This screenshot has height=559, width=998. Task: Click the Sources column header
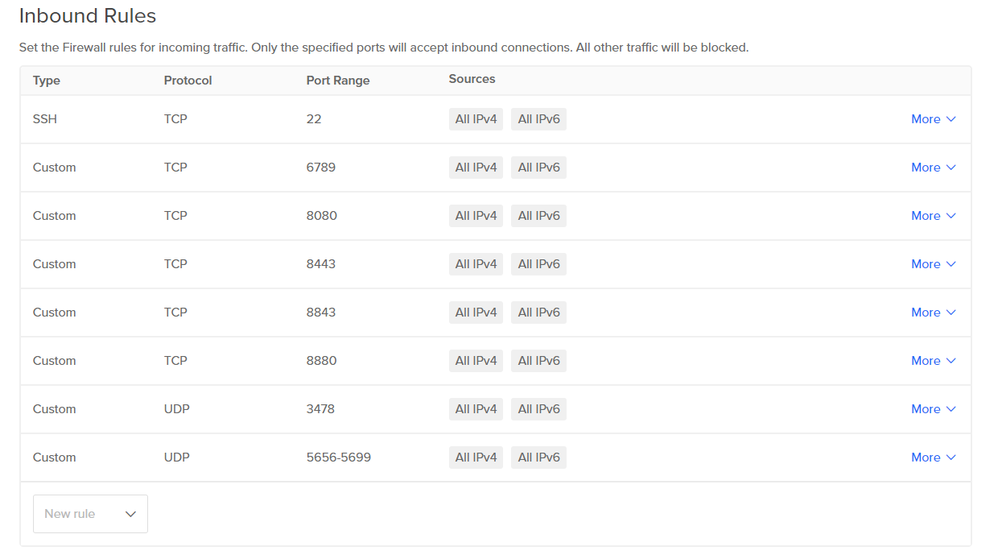click(x=472, y=79)
